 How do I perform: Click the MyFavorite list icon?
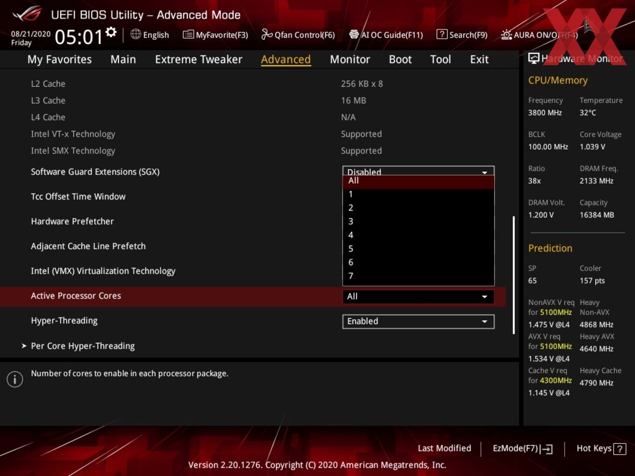pos(188,35)
